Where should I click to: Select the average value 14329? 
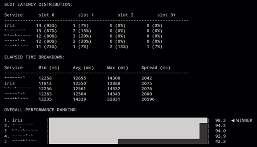tap(79, 99)
